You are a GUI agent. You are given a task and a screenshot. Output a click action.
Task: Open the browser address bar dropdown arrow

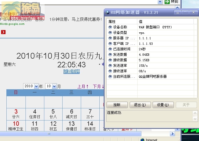160,2
